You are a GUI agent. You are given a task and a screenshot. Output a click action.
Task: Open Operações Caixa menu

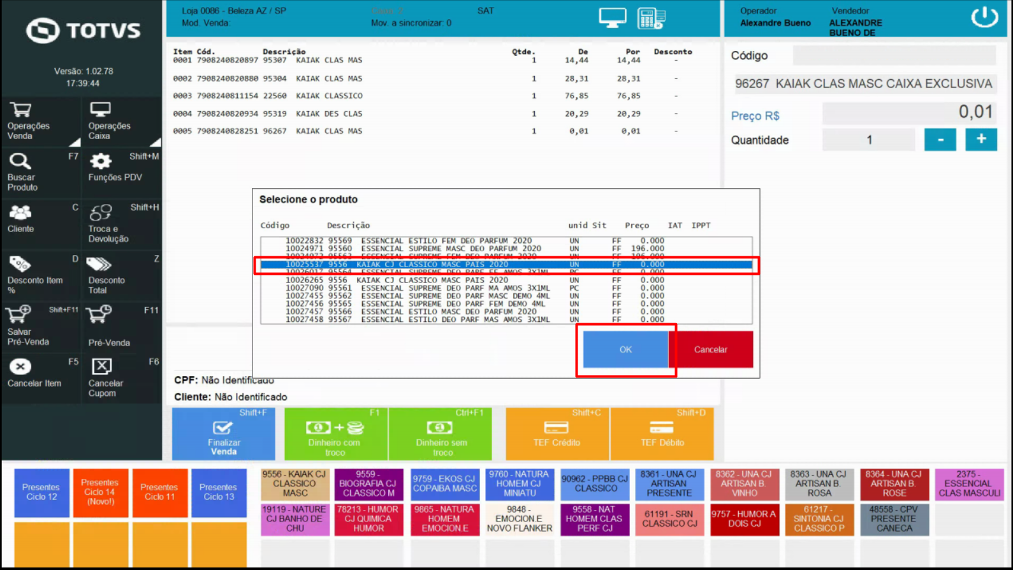[122, 122]
